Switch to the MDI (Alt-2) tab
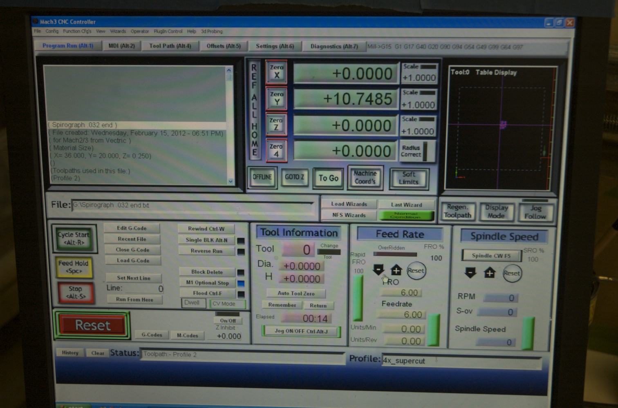The image size is (618, 408). (x=122, y=46)
